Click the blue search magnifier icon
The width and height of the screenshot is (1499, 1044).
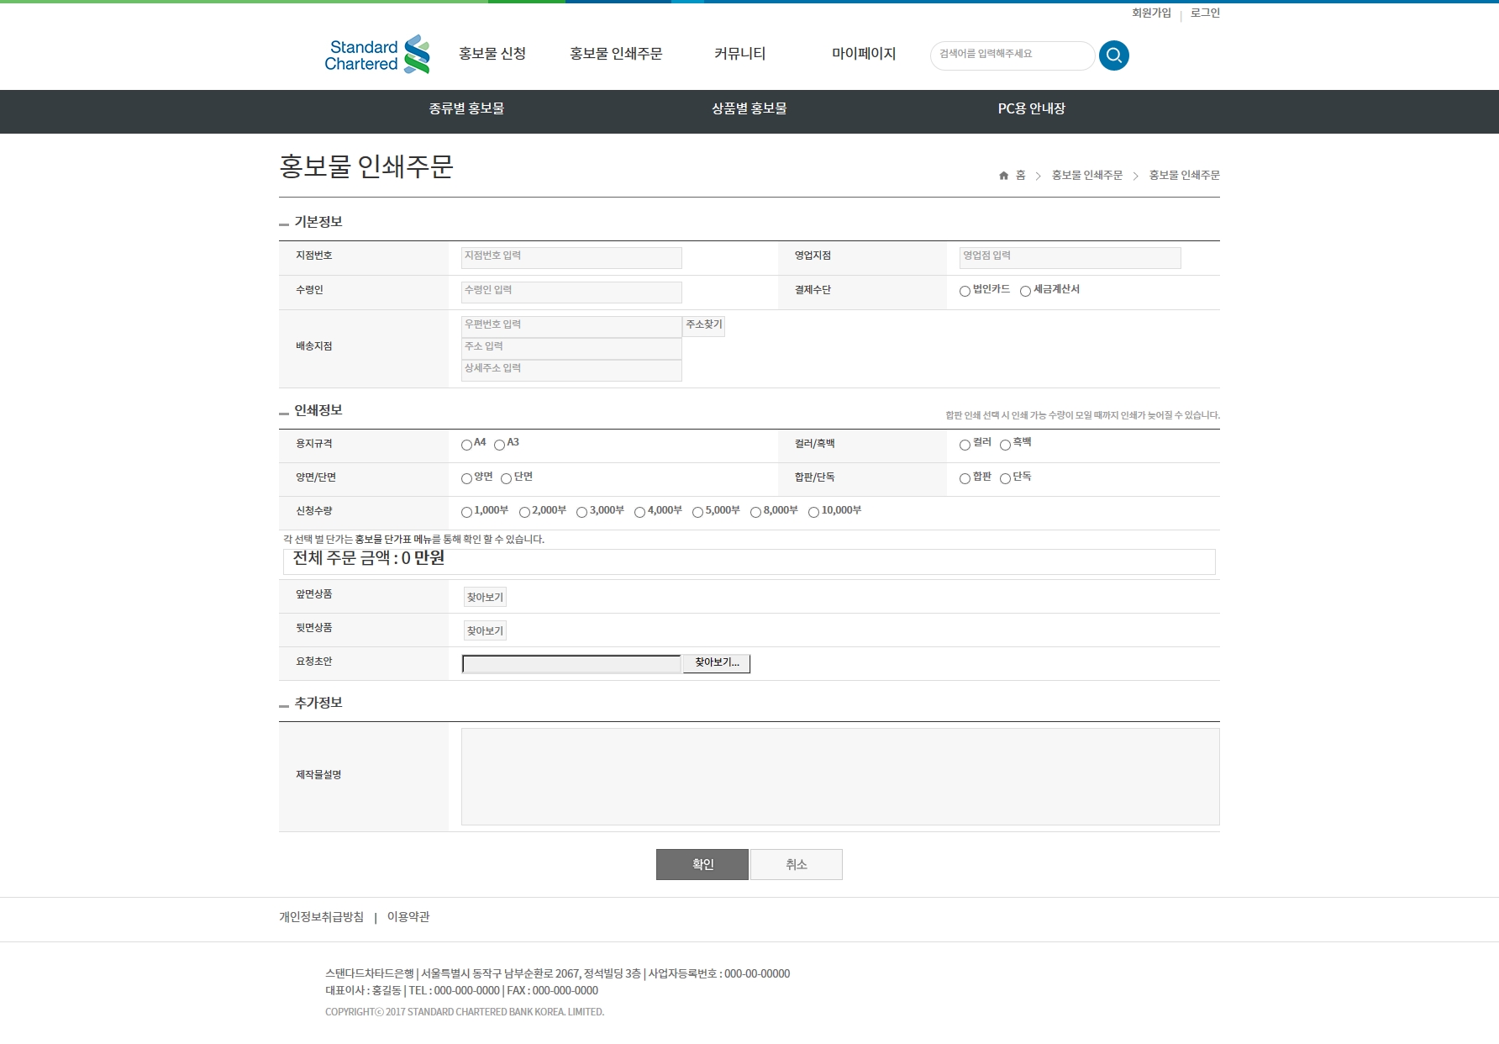1113,55
